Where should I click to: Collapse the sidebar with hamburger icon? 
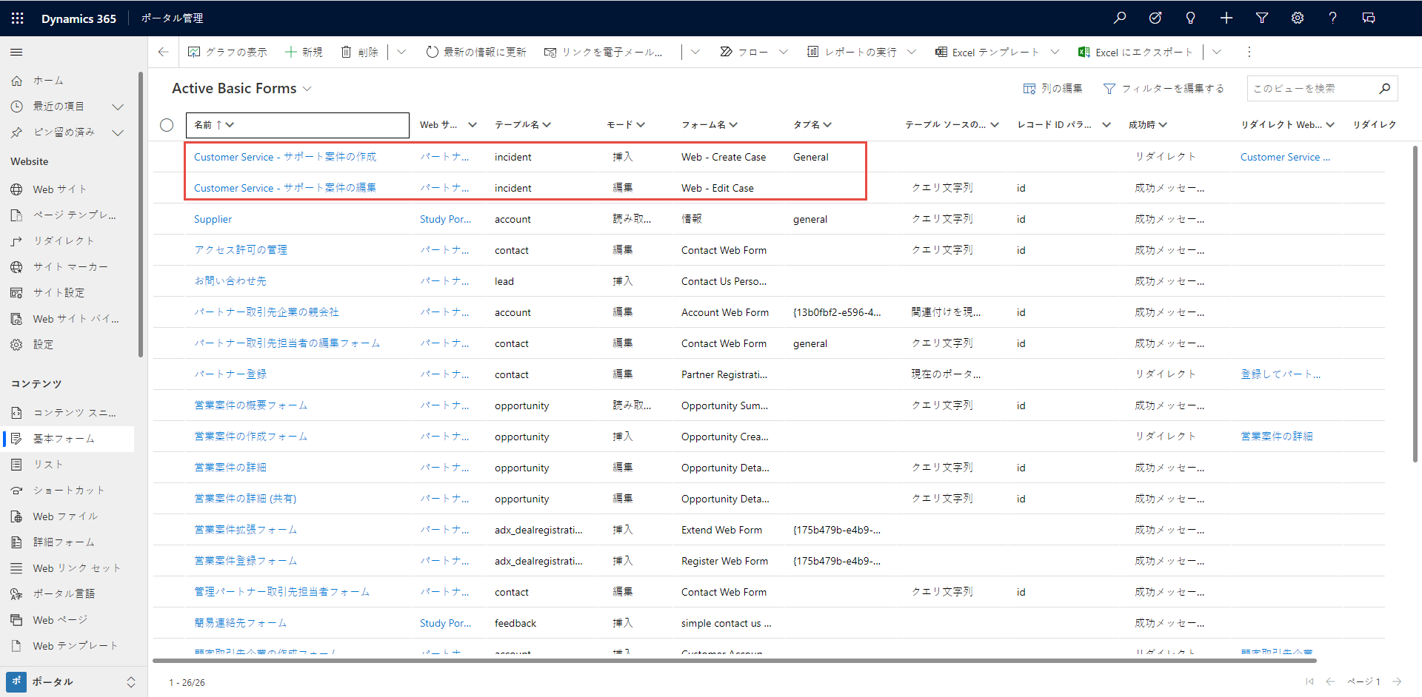coord(16,53)
